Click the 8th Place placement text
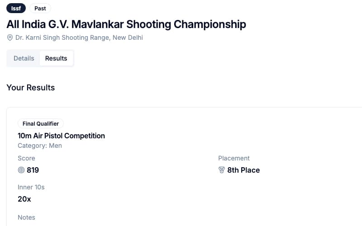Viewport: 362px width, 226px height. tap(243, 170)
